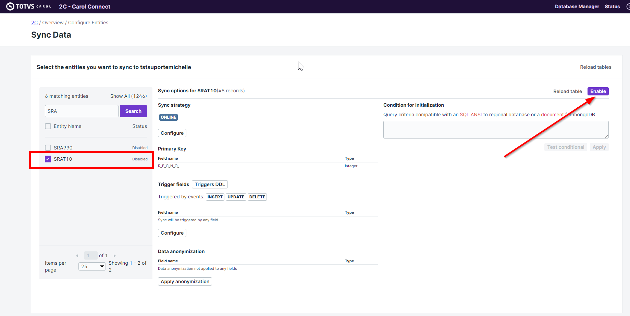Click Reload table next to Enable
The height and width of the screenshot is (316, 630).
click(x=567, y=91)
